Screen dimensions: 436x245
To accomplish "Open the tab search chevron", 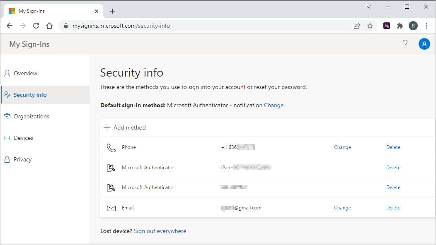I will coord(369,7).
